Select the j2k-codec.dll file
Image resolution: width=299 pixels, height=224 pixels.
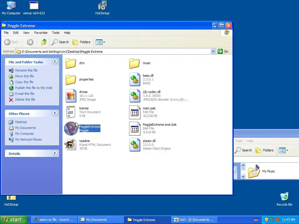[135, 96]
